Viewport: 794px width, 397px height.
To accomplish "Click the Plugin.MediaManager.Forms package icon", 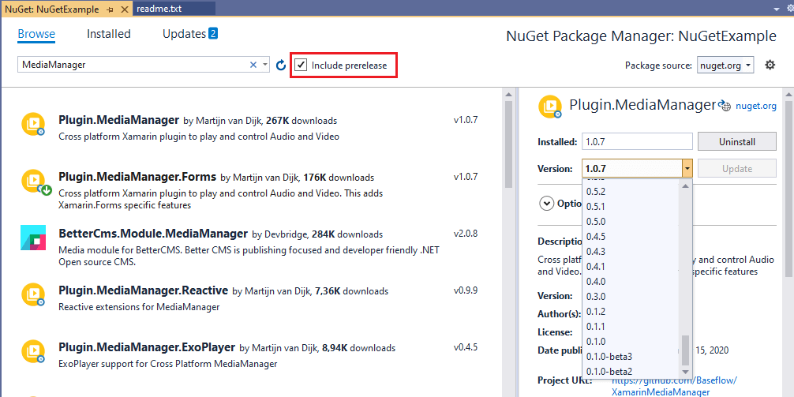I will 36,183.
